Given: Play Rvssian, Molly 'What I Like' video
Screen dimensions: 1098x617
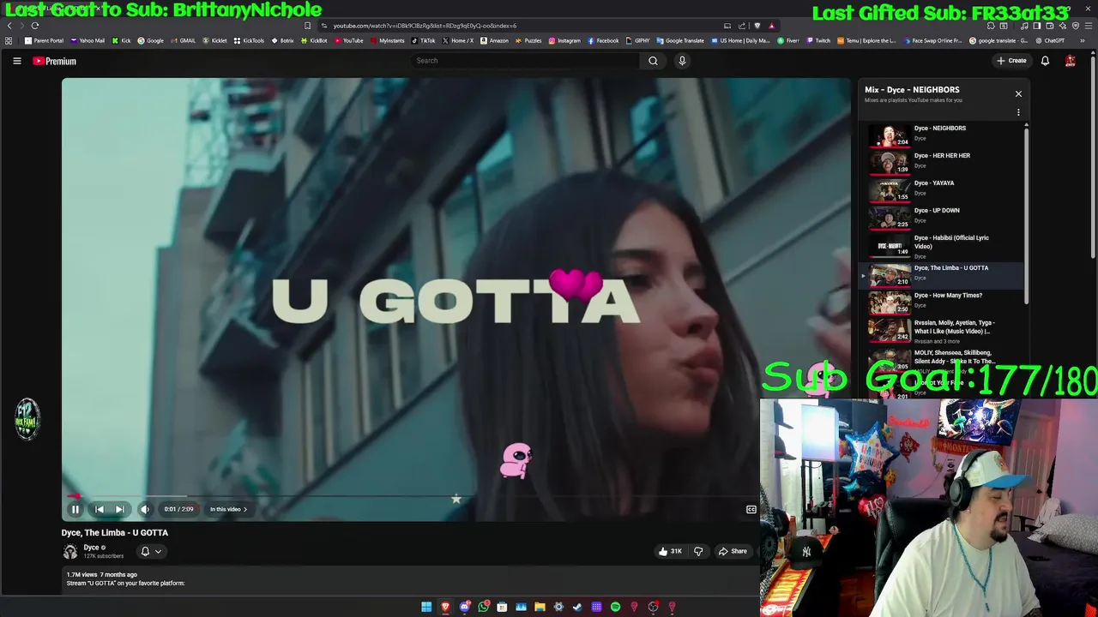Looking at the screenshot, I should tap(942, 331).
